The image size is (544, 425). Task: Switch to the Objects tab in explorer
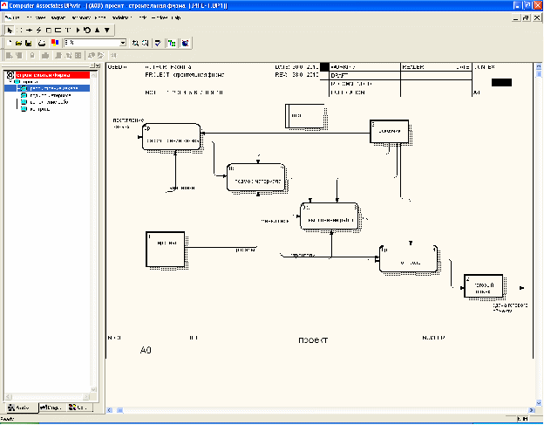pyautogui.click(x=78, y=408)
